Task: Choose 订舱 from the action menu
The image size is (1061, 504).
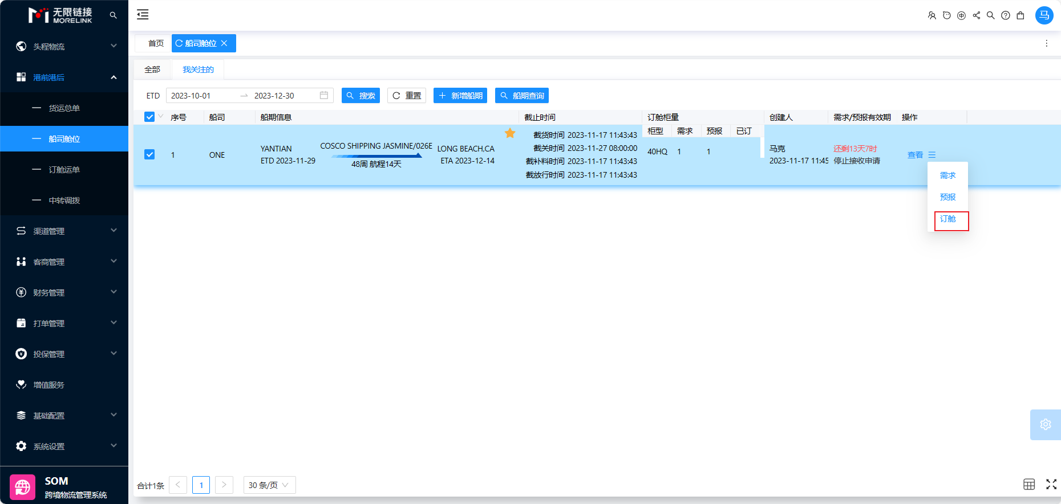Action: point(947,219)
